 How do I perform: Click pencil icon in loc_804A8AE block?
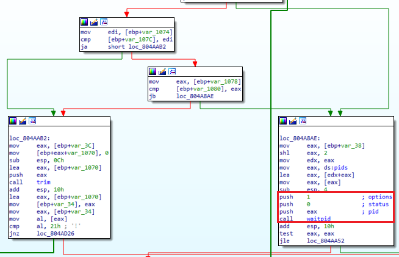tap(293, 121)
